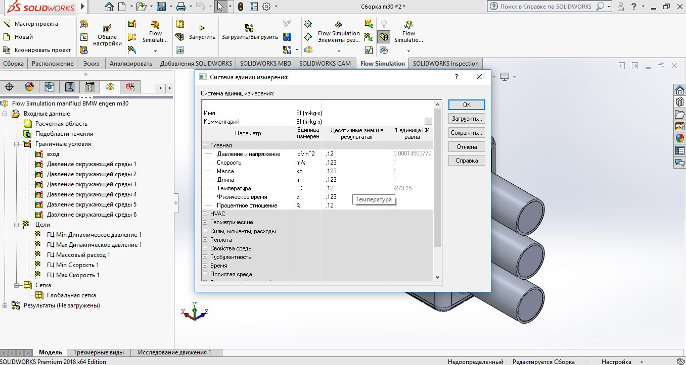
Task: Click the Help question mark icon in title bar
Action: coord(635,7)
